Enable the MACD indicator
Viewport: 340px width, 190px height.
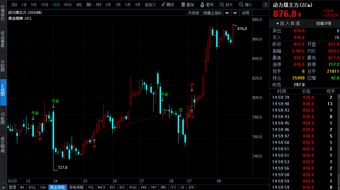(101, 187)
